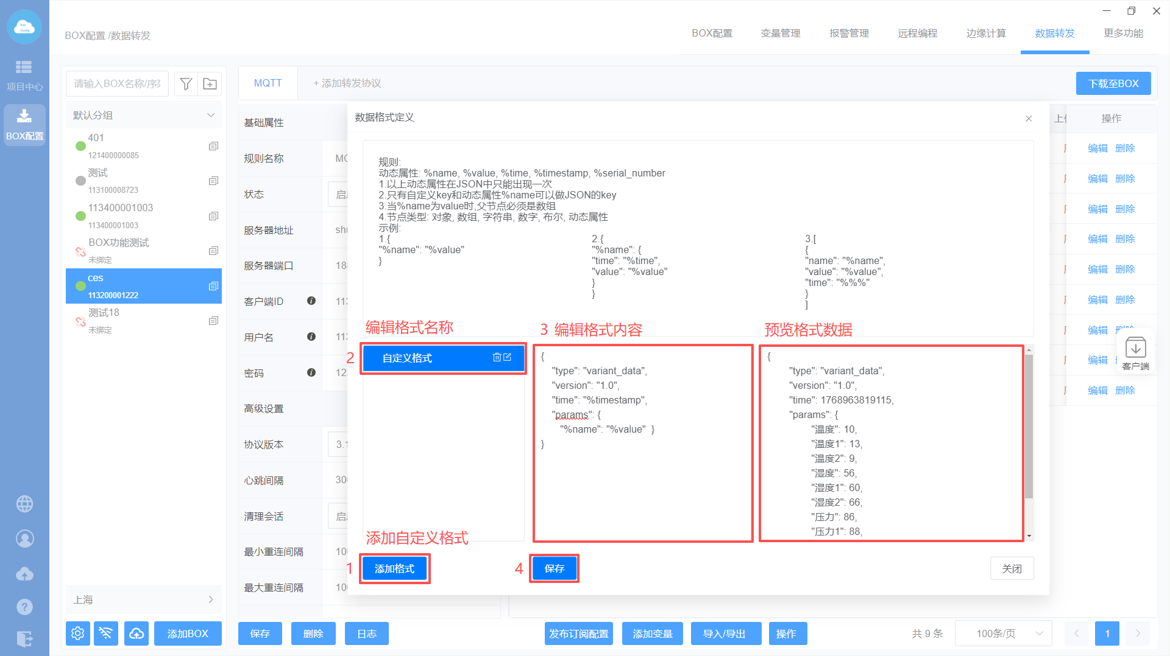Click the info icon next to 客户端ID

[311, 301]
